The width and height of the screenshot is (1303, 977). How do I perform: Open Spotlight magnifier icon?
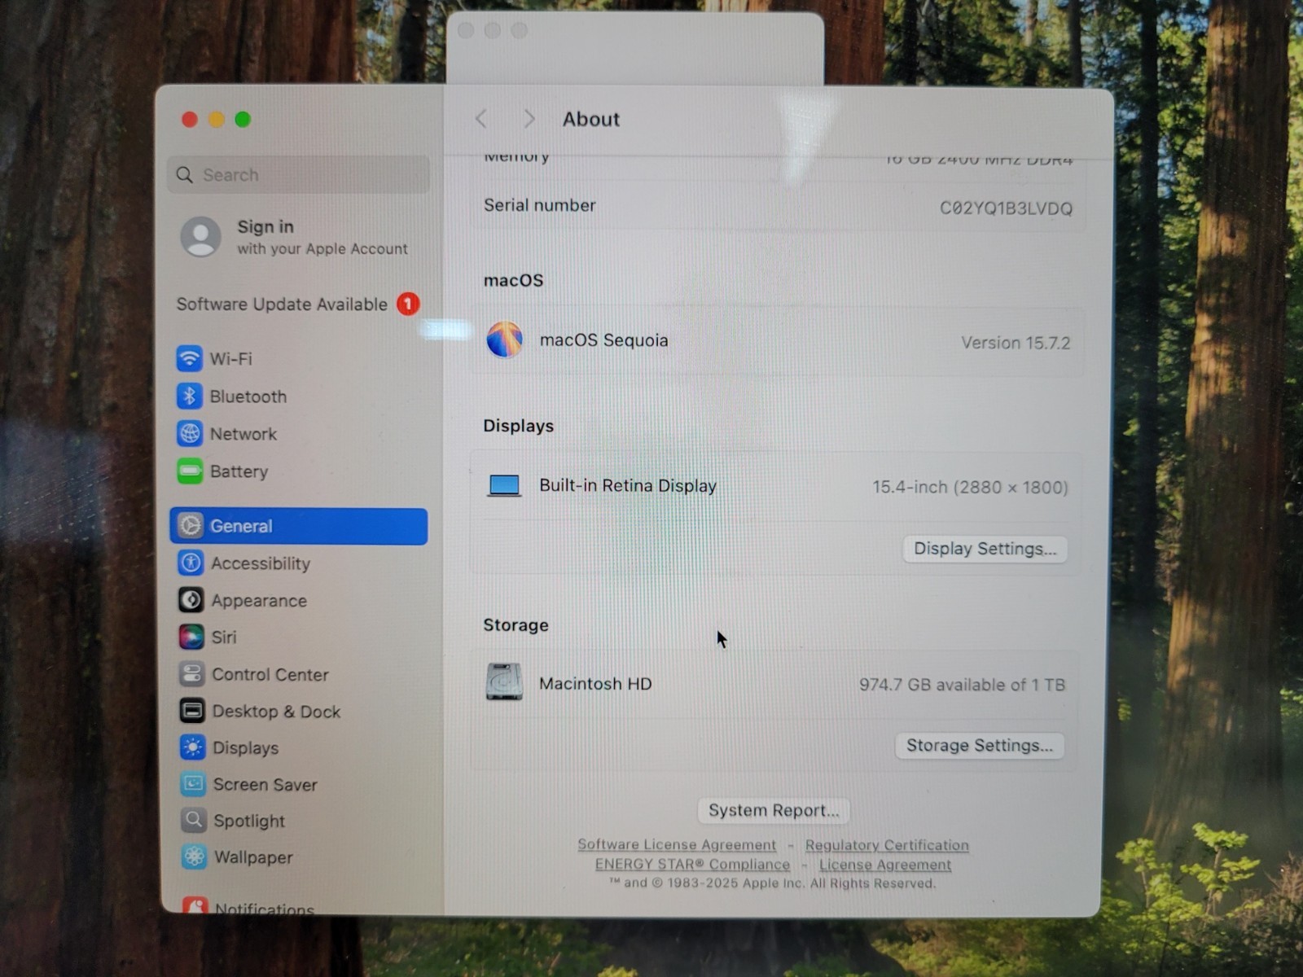click(194, 820)
